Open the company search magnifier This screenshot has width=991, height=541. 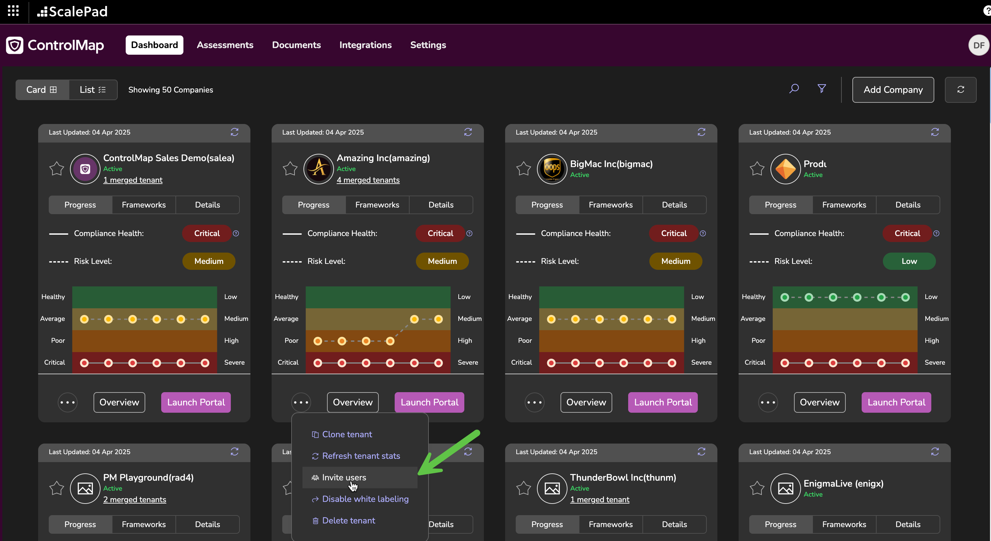click(x=794, y=89)
